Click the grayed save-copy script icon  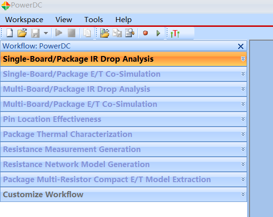[117, 33]
